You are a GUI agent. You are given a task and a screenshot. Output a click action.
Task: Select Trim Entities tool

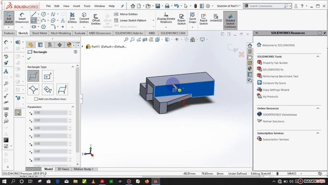tap(72, 18)
